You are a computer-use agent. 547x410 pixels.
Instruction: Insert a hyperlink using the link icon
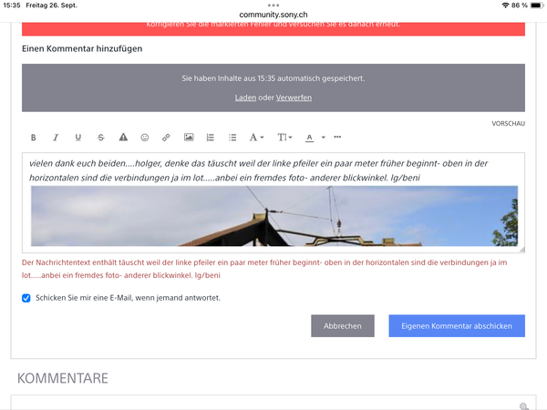[166, 138]
